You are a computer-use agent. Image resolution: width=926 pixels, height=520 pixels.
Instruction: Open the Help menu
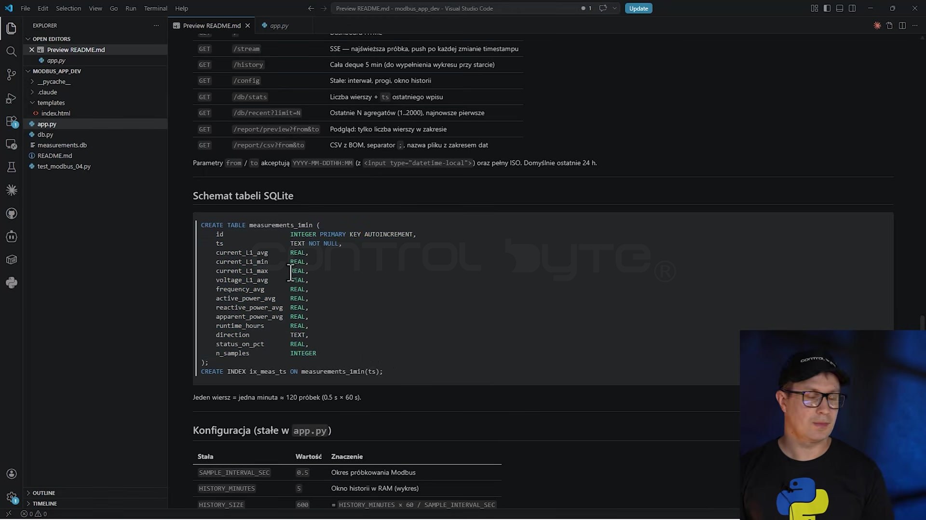coord(181,8)
